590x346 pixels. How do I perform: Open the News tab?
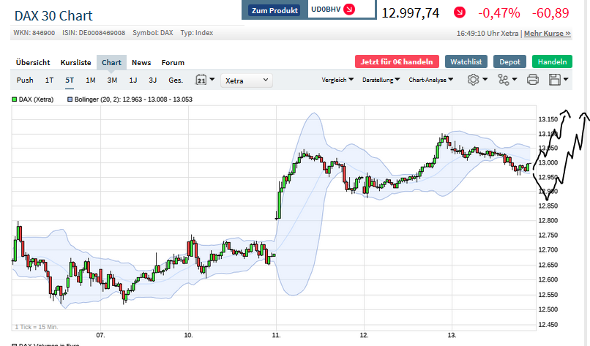point(141,62)
